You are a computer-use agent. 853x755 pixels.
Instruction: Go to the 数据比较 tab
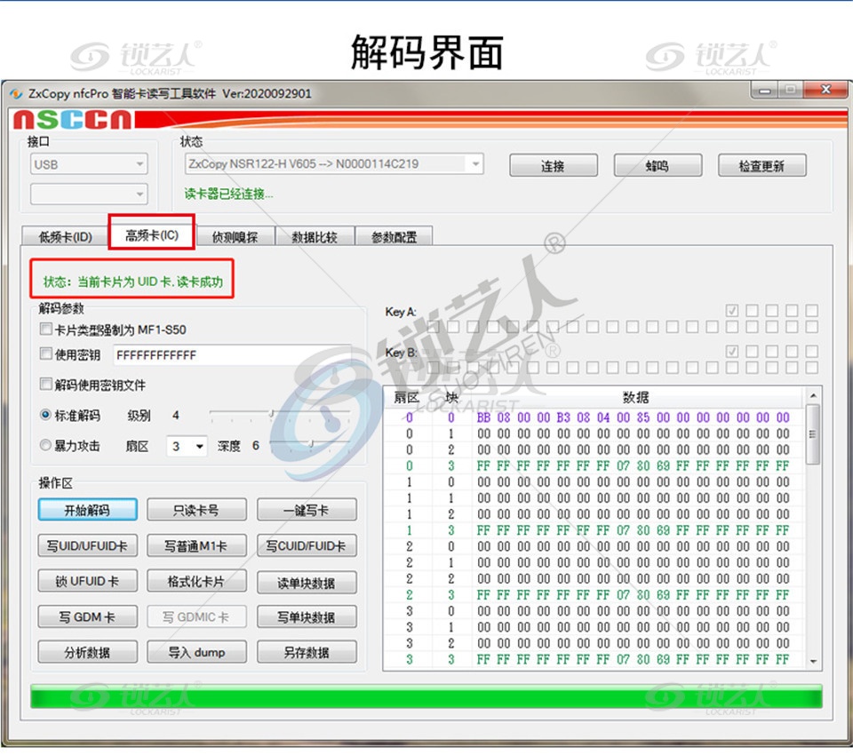315,236
